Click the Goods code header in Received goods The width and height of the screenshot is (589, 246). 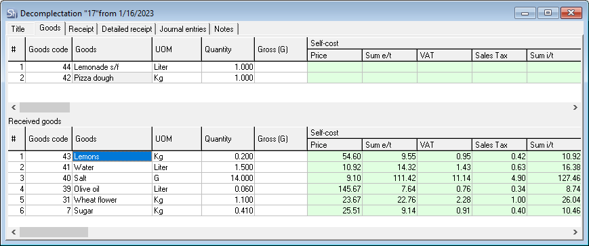click(48, 138)
